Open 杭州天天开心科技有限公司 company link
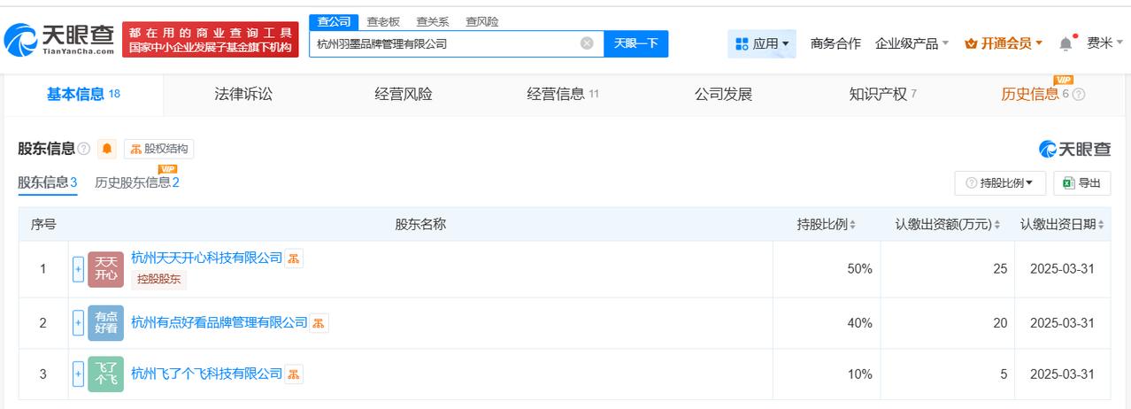 point(206,258)
